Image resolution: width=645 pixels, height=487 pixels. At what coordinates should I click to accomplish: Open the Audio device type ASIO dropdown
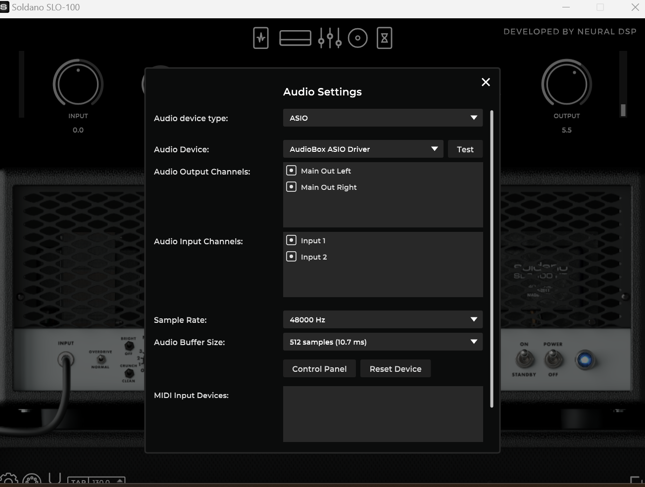click(x=383, y=118)
